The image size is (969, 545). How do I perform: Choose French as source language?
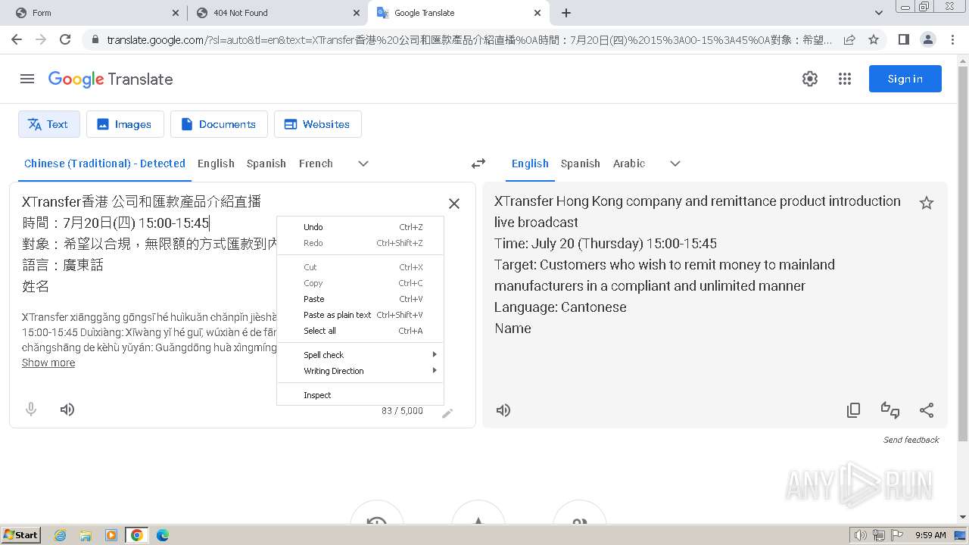(x=316, y=163)
